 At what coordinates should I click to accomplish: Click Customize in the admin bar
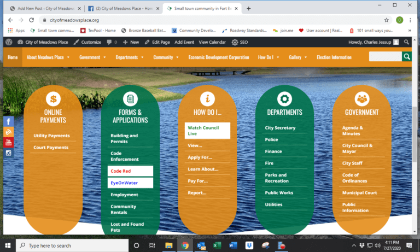pos(87,42)
